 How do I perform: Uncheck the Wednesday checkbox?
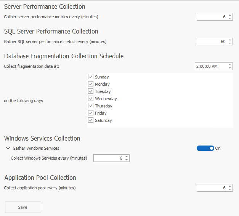pos(91,99)
